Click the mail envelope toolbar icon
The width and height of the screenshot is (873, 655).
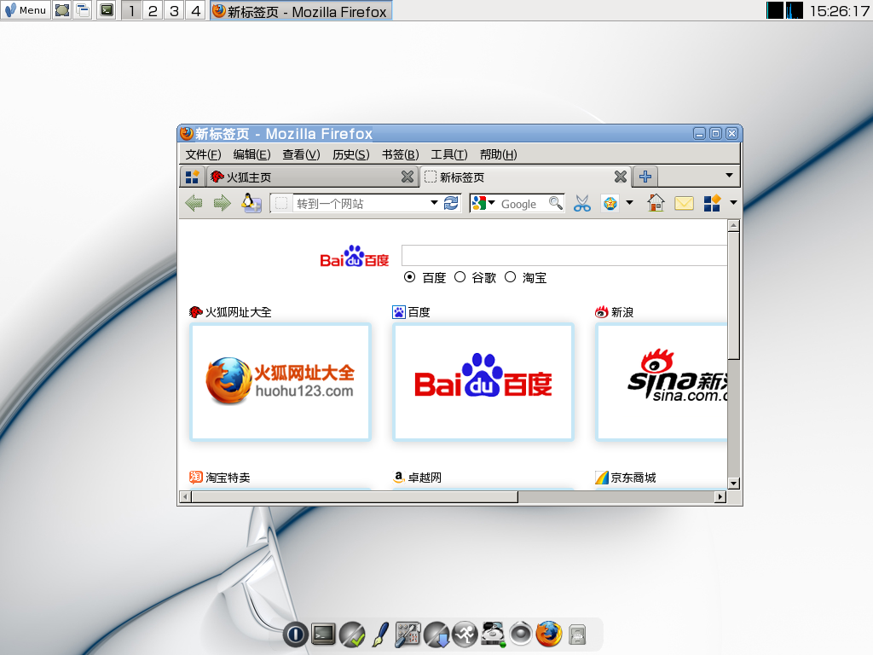point(684,203)
